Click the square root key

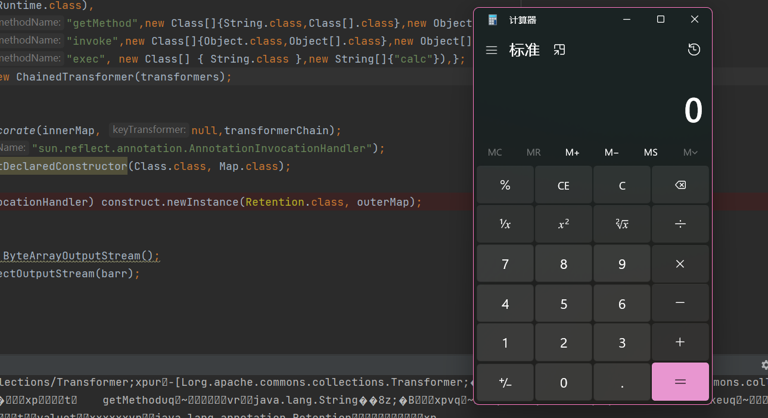(621, 224)
